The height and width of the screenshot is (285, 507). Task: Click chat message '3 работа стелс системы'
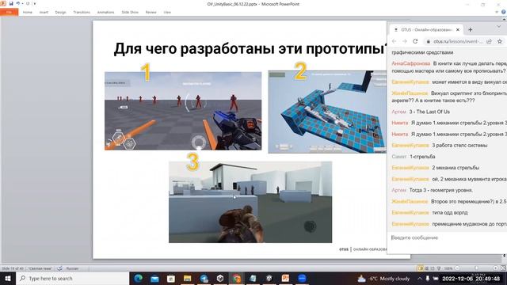point(459,146)
